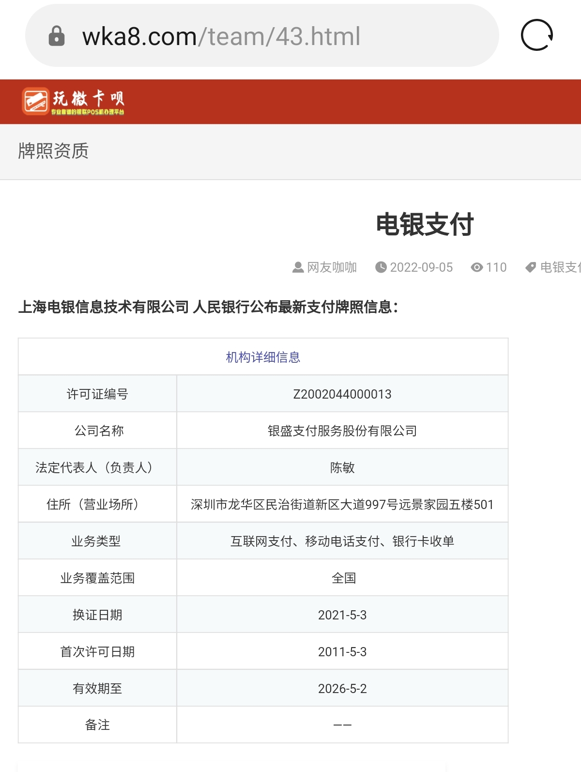Screen dimensions: 581x772
Task: Click the 2022-09-05 publish date
Action: [x=421, y=267]
